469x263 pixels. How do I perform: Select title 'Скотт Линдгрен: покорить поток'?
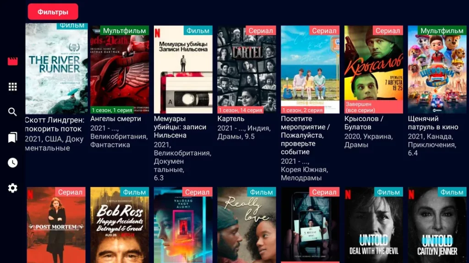[x=55, y=124]
